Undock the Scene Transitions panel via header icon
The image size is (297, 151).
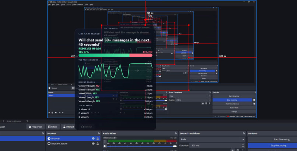pyautogui.click(x=244, y=133)
